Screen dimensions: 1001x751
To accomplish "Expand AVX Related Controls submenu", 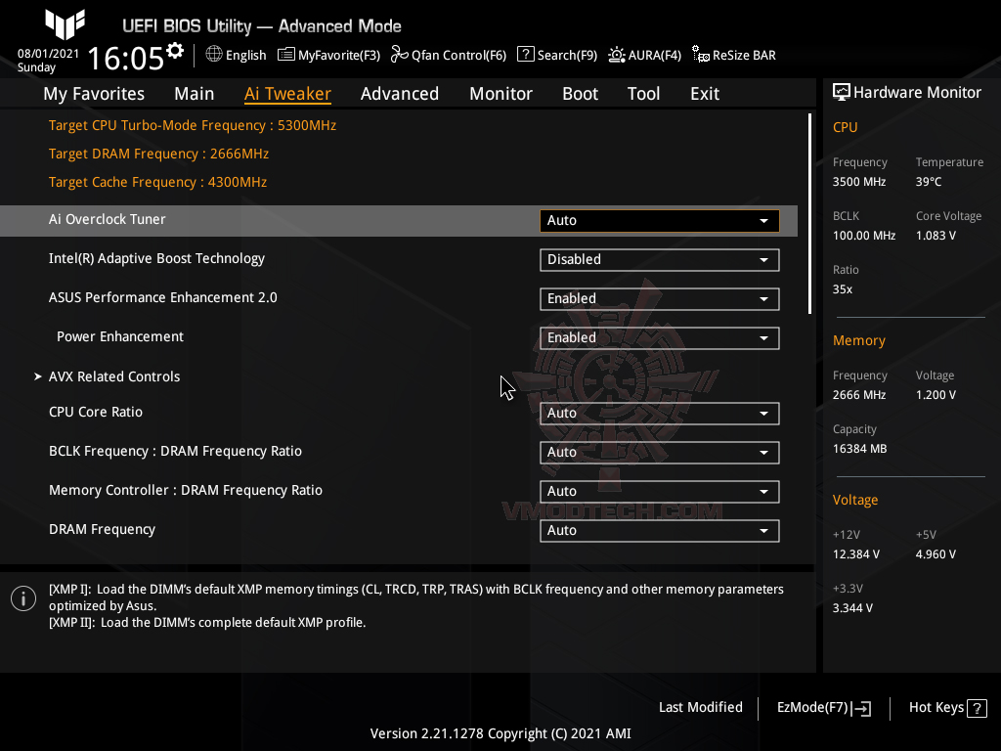I will 108,376.
